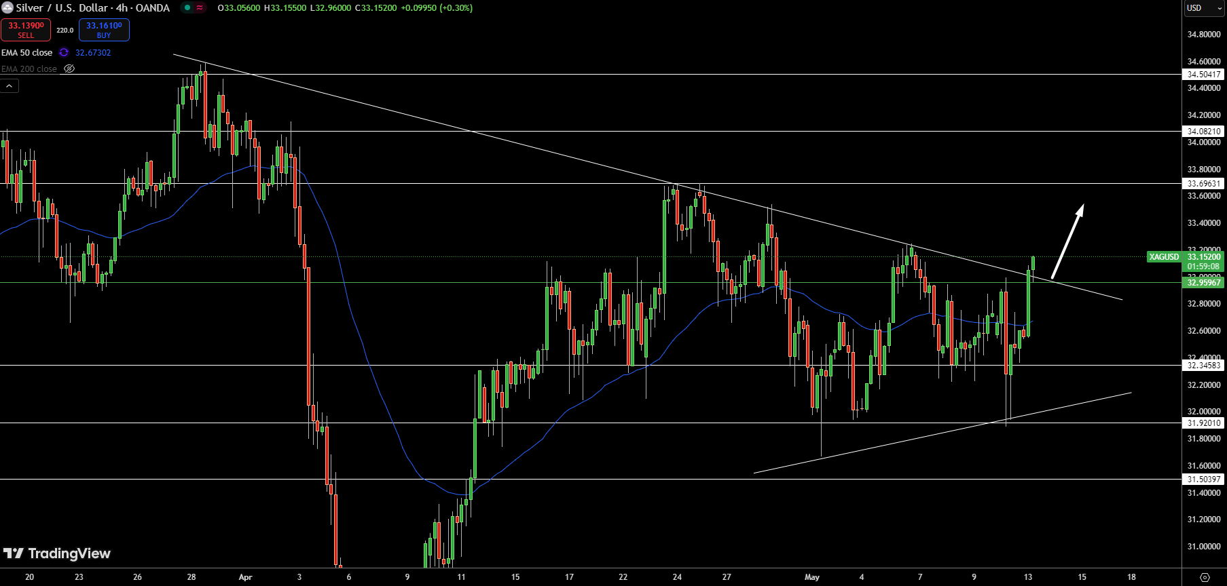
Task: Click the TradingView logo link
Action: pos(57,553)
